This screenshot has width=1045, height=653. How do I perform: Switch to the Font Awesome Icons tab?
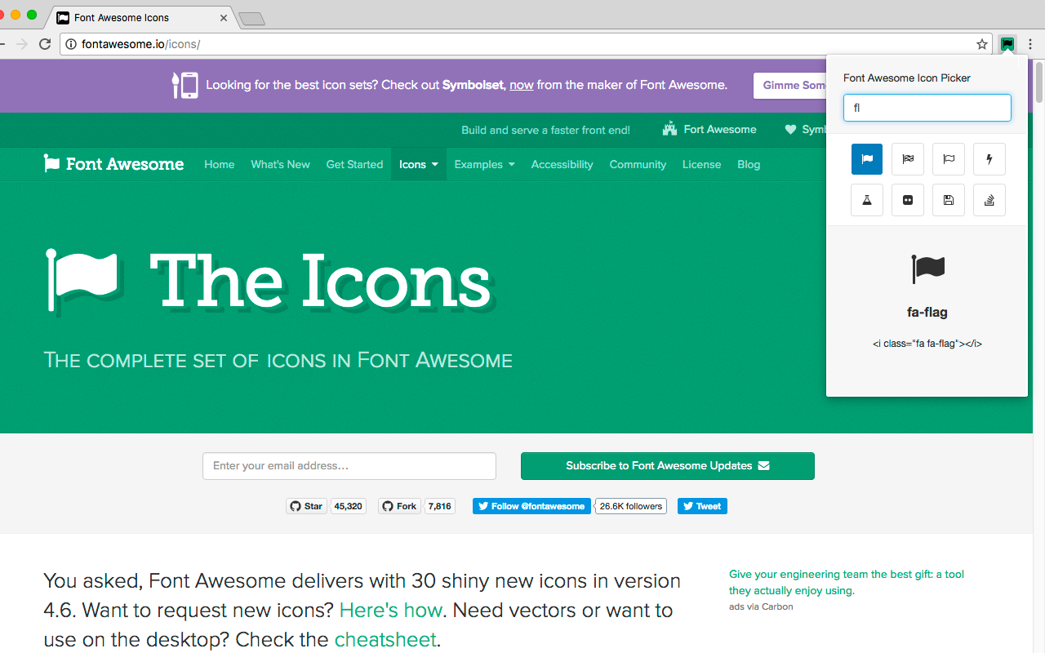coord(139,17)
